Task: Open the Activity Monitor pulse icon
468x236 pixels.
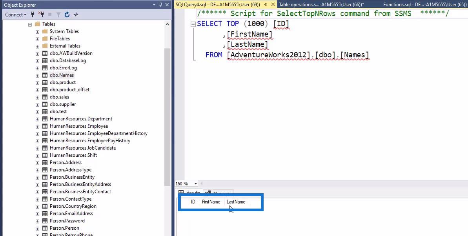Action: [x=76, y=15]
